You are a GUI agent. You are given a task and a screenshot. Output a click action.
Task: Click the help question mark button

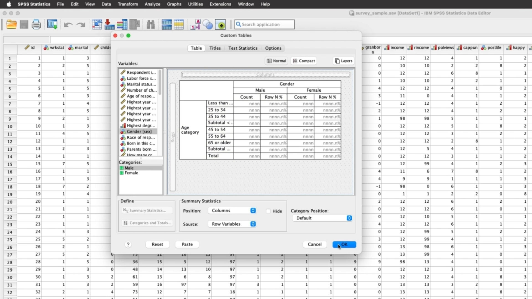(128, 244)
